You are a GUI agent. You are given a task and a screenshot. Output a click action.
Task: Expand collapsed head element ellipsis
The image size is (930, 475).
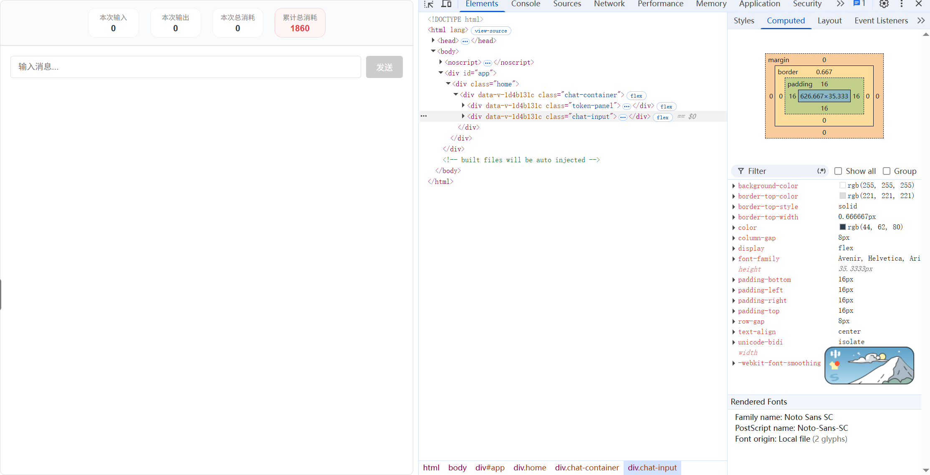pos(465,41)
